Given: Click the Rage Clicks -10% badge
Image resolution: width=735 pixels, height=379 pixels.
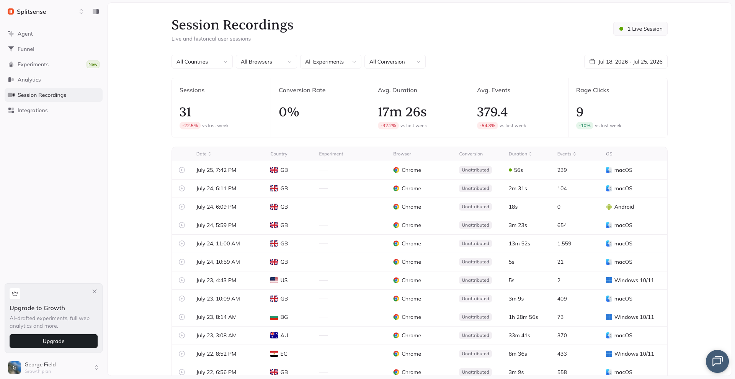Looking at the screenshot, I should click(x=585, y=126).
